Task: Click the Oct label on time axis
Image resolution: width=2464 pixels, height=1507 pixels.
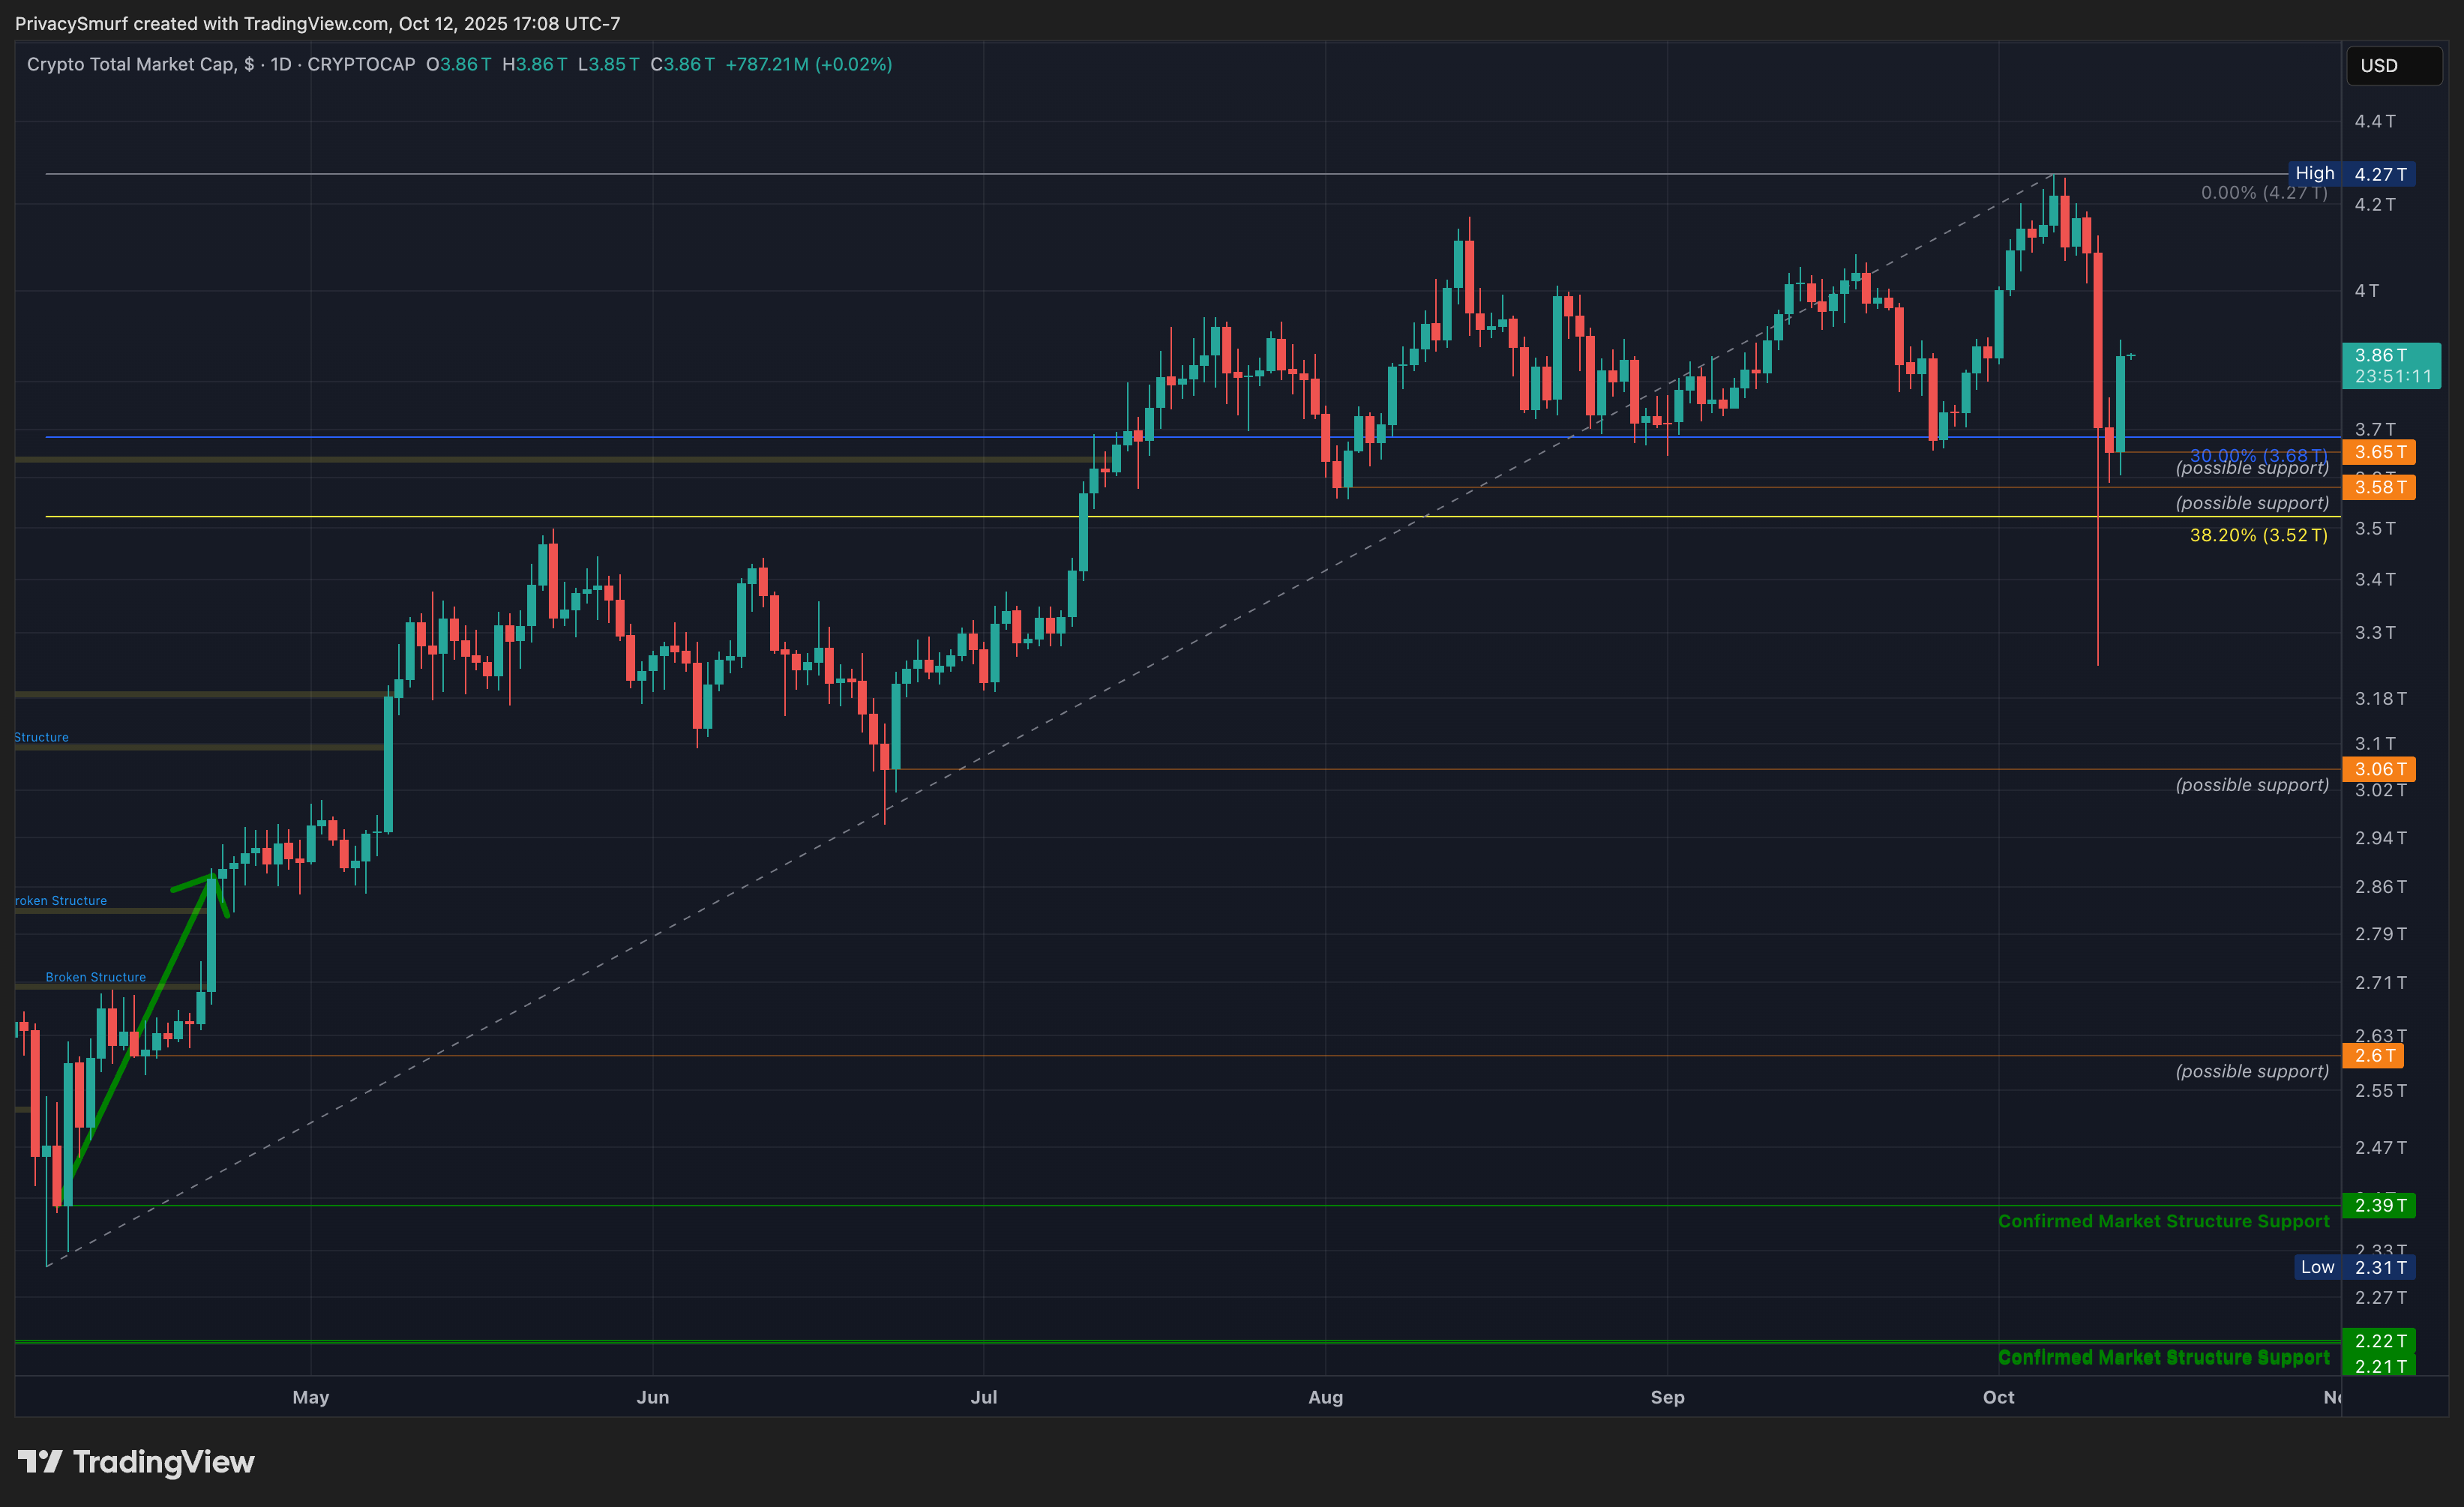Action: click(1998, 1397)
